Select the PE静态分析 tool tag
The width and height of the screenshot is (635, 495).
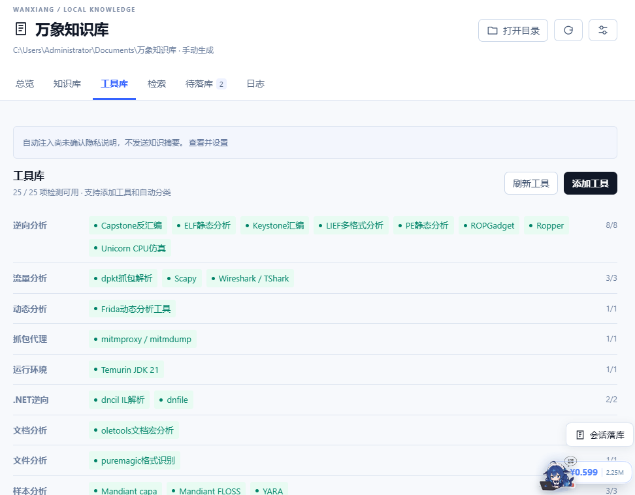(423, 225)
